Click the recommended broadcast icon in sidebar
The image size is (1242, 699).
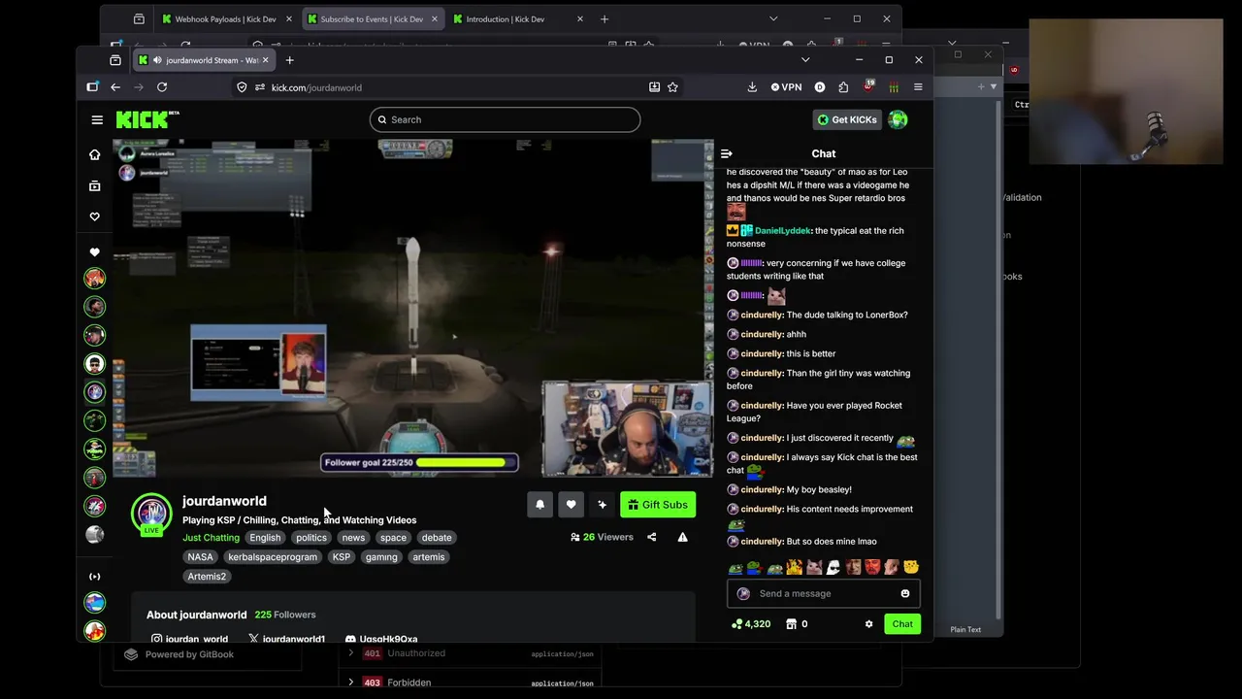(x=94, y=577)
